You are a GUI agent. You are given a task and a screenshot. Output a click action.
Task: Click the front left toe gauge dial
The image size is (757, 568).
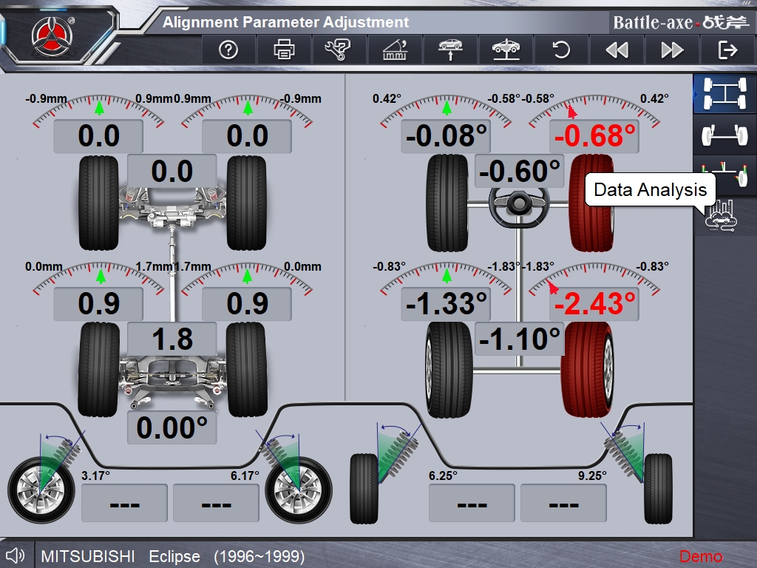tap(99, 110)
